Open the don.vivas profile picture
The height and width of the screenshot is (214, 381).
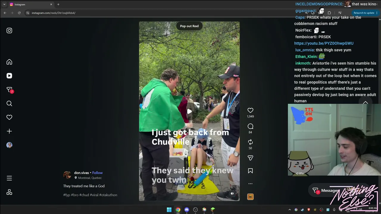(67, 175)
